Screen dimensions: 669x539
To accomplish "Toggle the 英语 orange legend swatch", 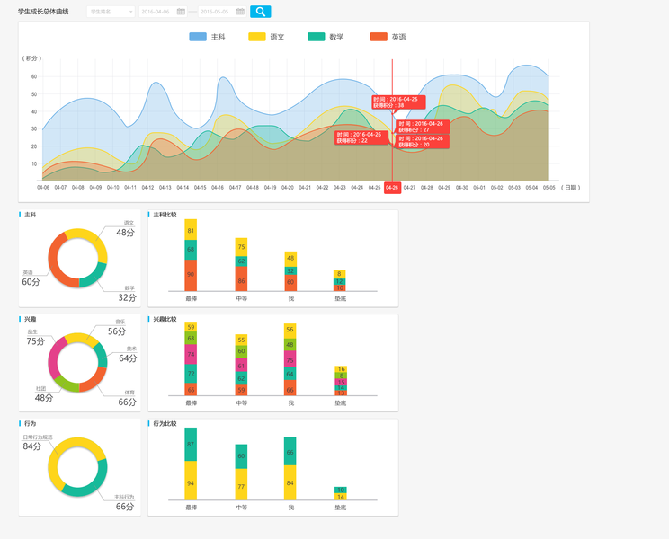I will pyautogui.click(x=379, y=37).
